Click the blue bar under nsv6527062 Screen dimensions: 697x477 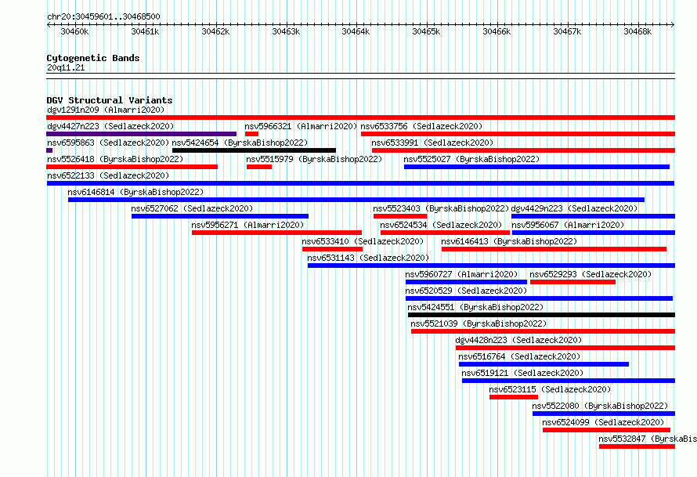pos(220,216)
